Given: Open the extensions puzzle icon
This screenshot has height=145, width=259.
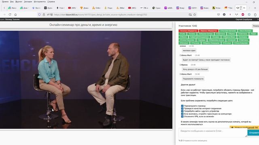Looking at the screenshot, I should tap(255, 14).
